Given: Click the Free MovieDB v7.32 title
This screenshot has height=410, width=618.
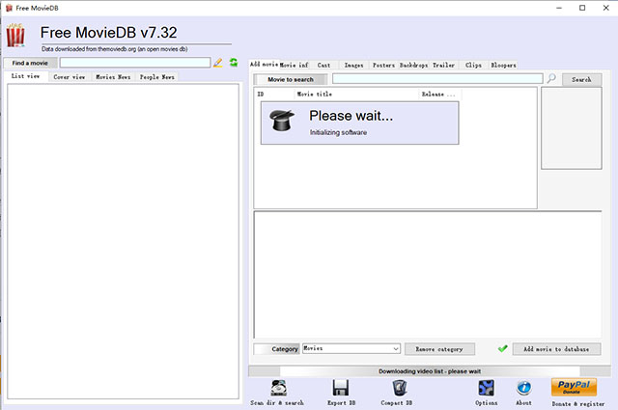Looking at the screenshot, I should click(x=109, y=33).
